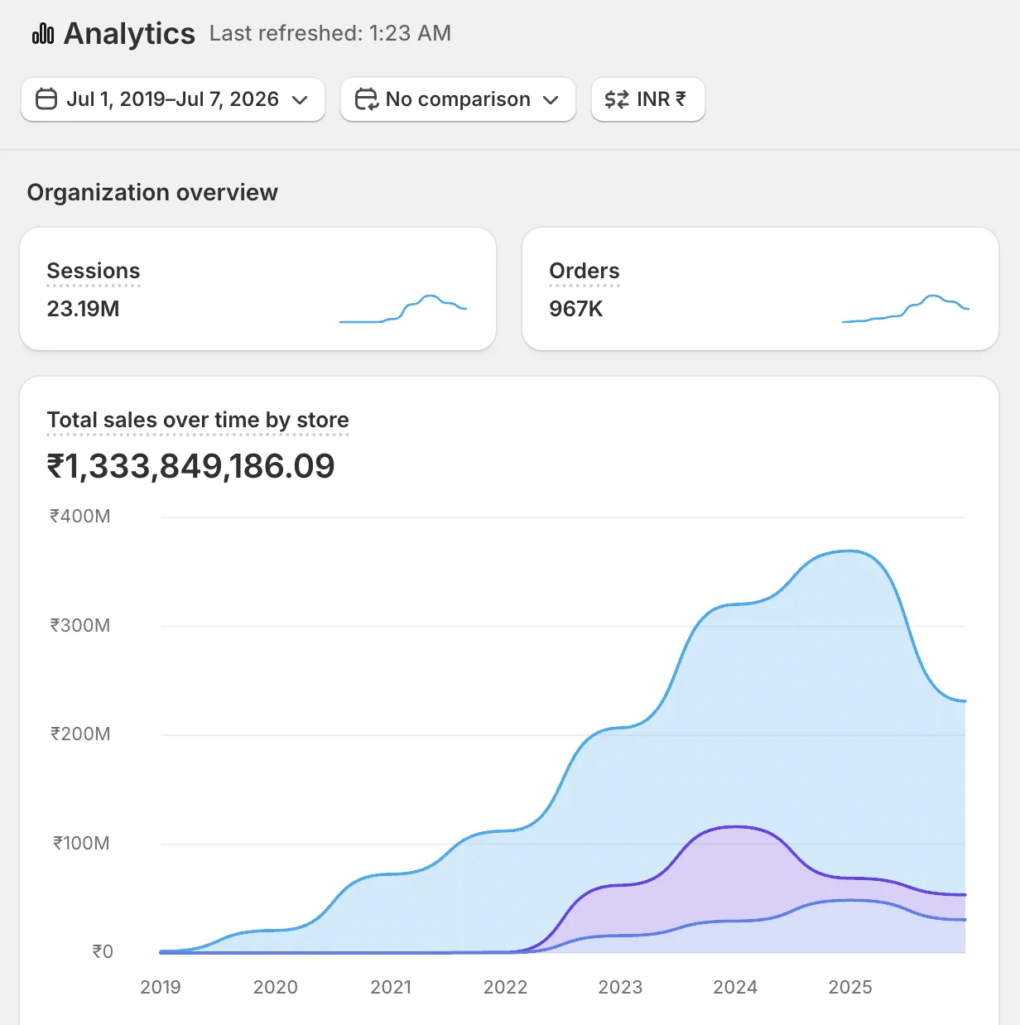This screenshot has height=1025, width=1020.
Task: Expand the No comparison chevron arrow
Action: coord(551,100)
